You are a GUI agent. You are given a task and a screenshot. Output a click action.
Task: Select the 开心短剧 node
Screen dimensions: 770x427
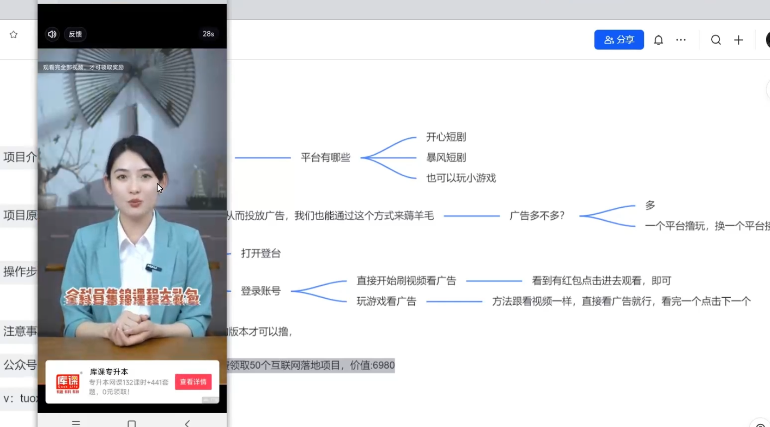[x=446, y=137]
